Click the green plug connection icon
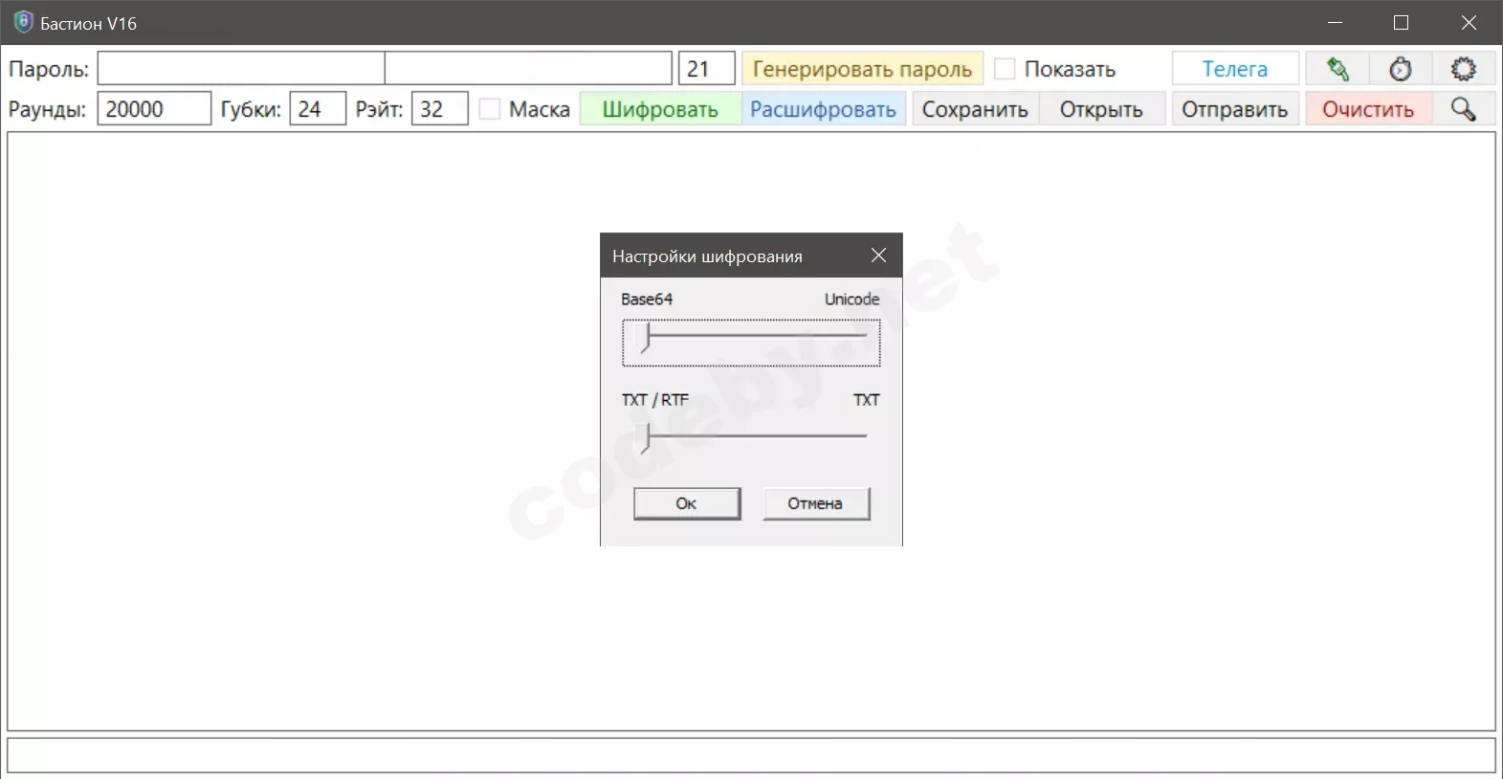This screenshot has width=1503, height=779. click(x=1337, y=69)
